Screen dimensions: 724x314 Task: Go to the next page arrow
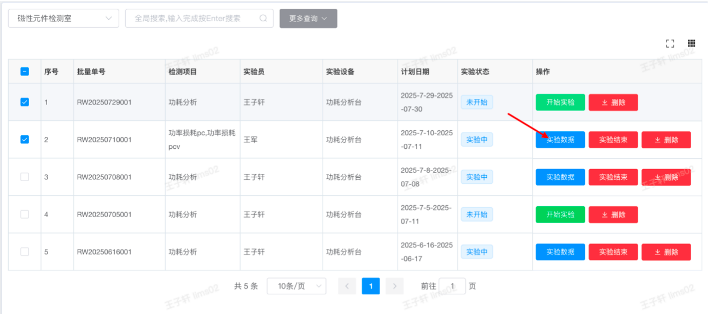point(394,286)
